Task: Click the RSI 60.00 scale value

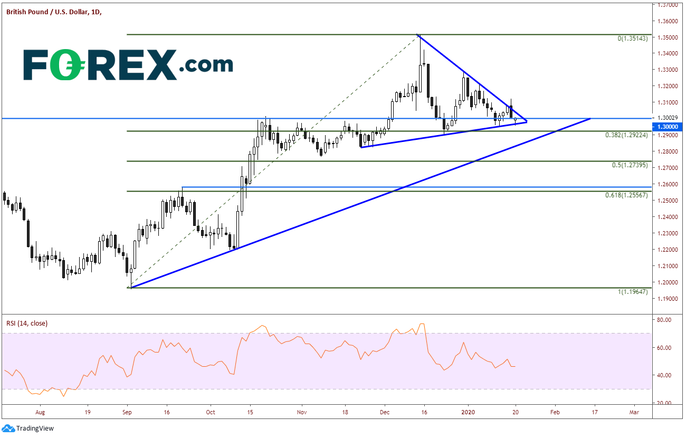Action: [663, 348]
